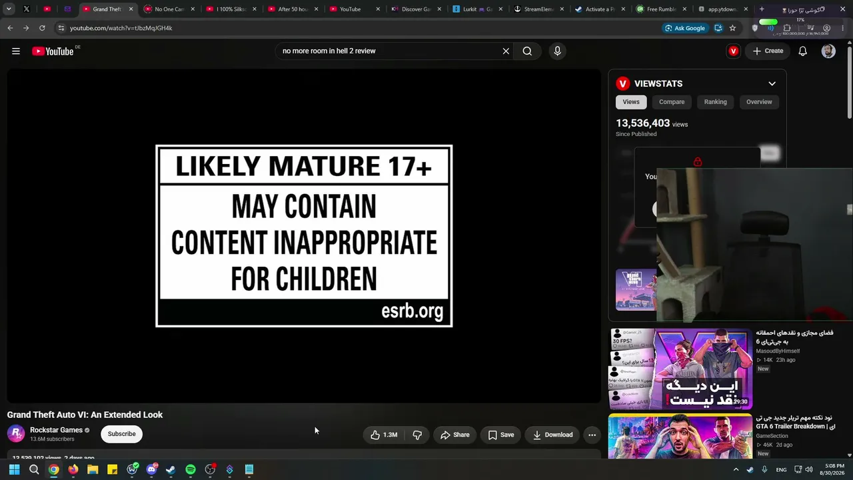The width and height of the screenshot is (853, 480).
Task: Open more actions three-dot menu under video
Action: (x=592, y=435)
